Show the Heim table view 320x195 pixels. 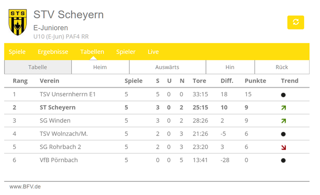pos(100,67)
